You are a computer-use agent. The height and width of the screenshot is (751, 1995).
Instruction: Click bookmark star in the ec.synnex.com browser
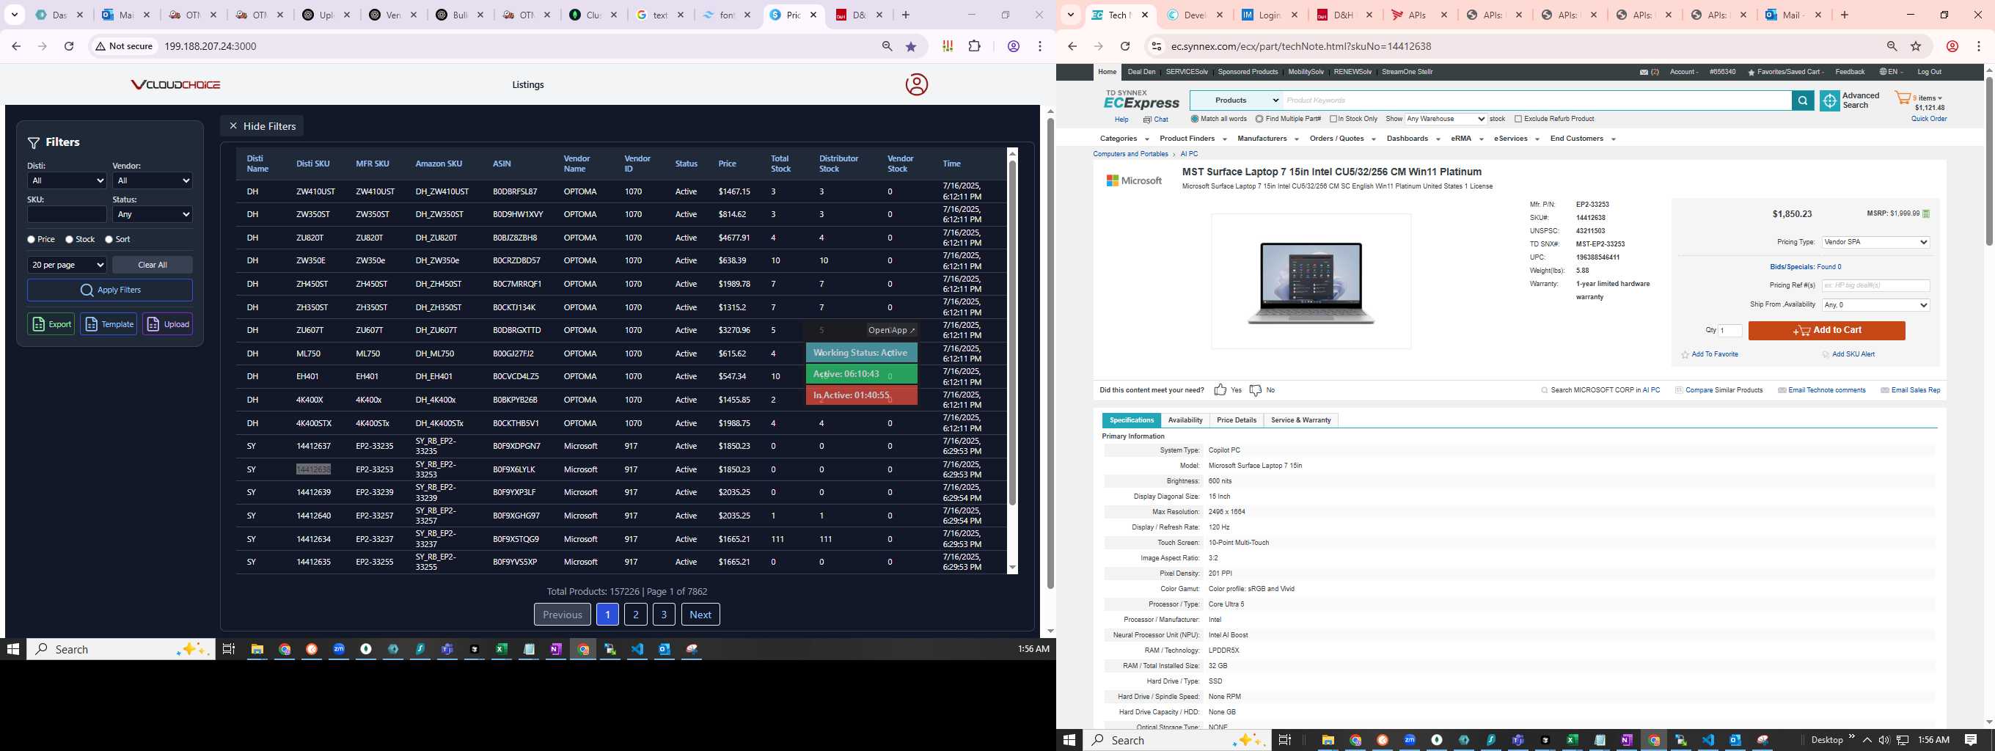click(x=1916, y=46)
